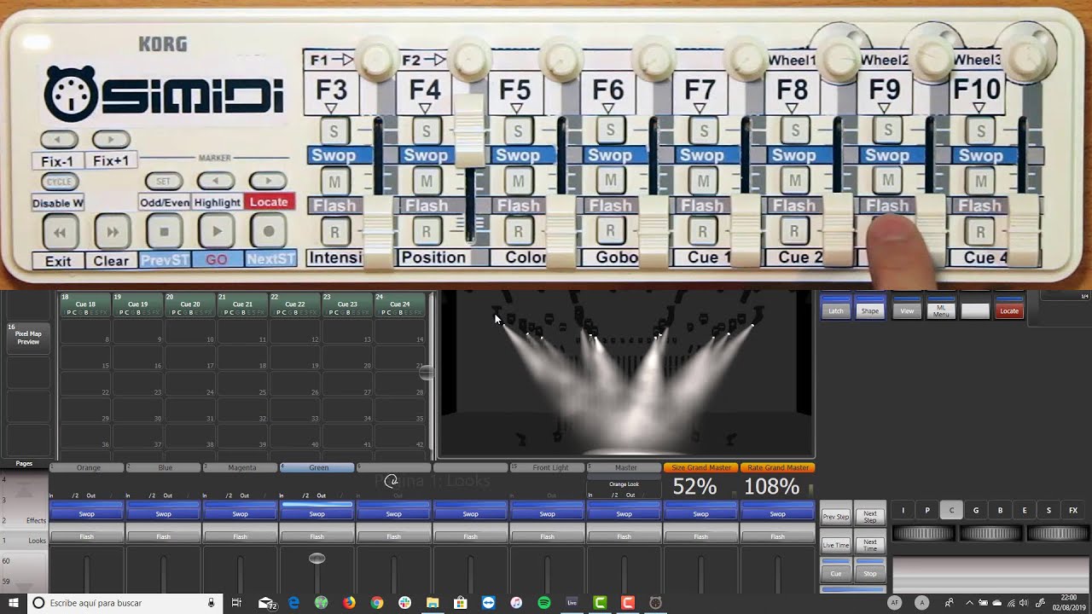Open the green Camtasia taskbar icon
Screen dimensions: 1092x614
[600, 603]
